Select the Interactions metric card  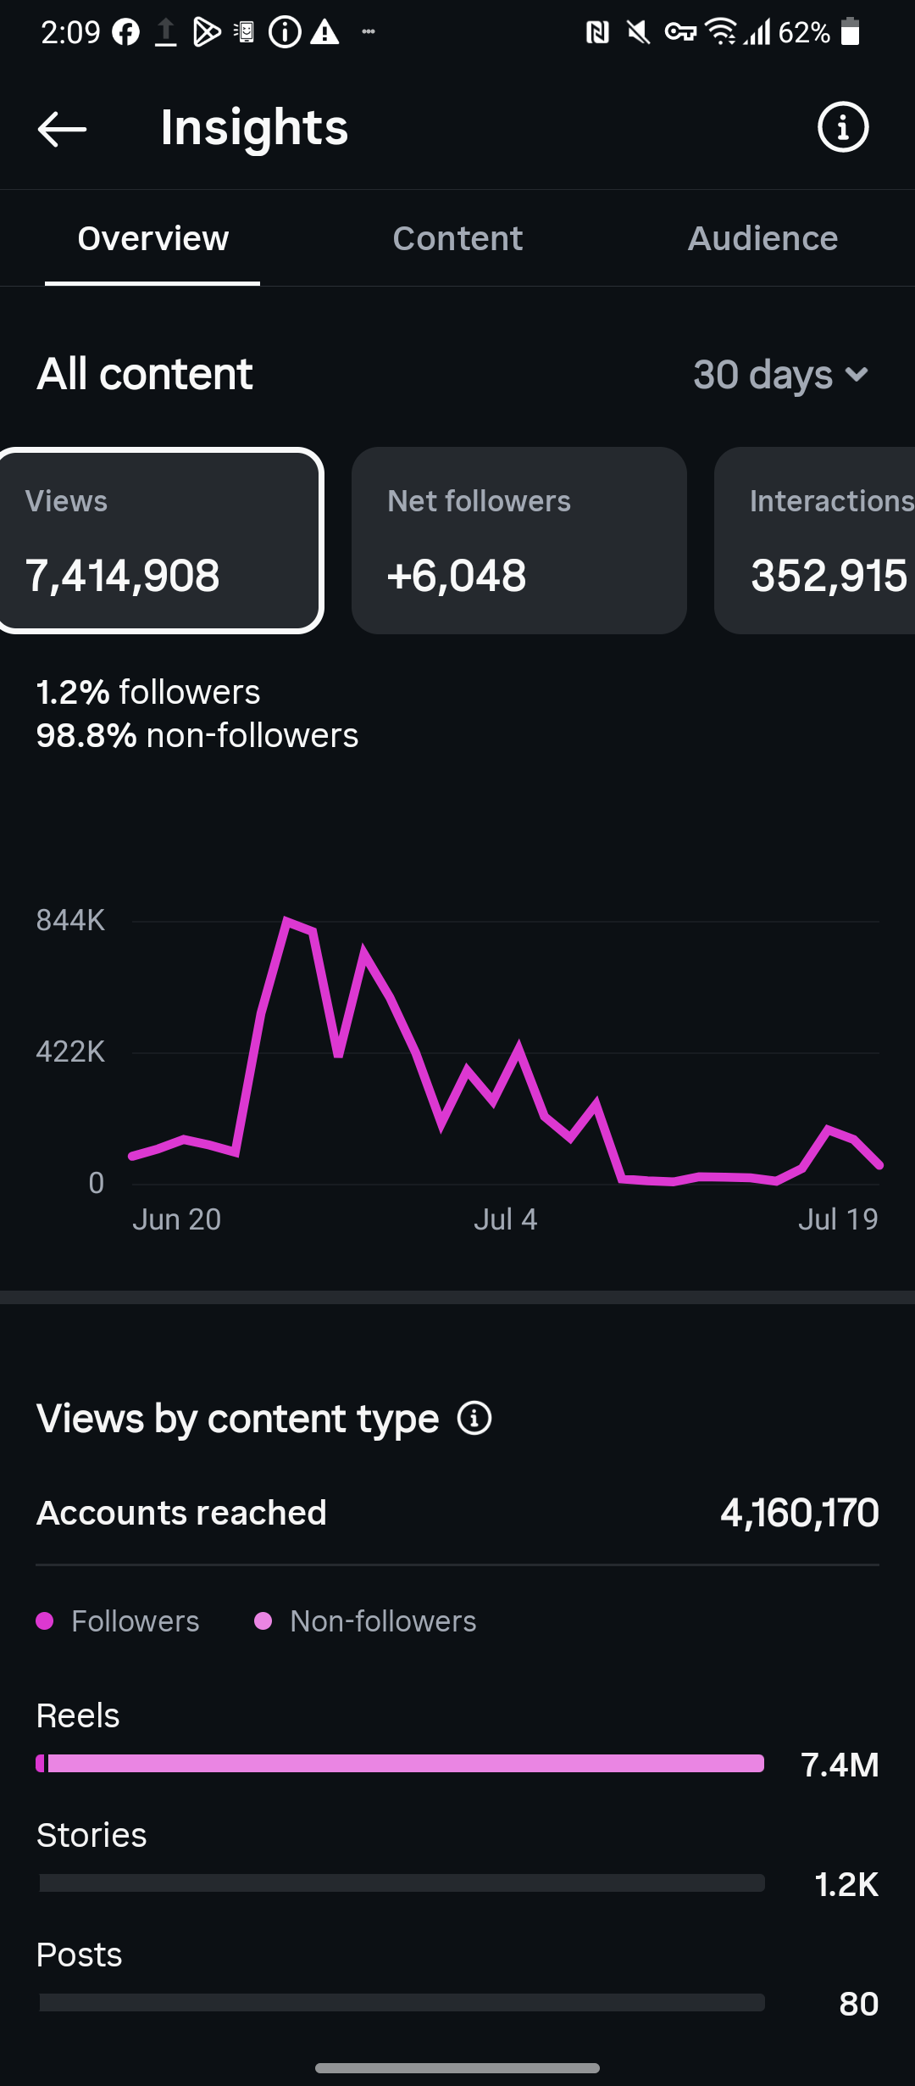(x=814, y=540)
